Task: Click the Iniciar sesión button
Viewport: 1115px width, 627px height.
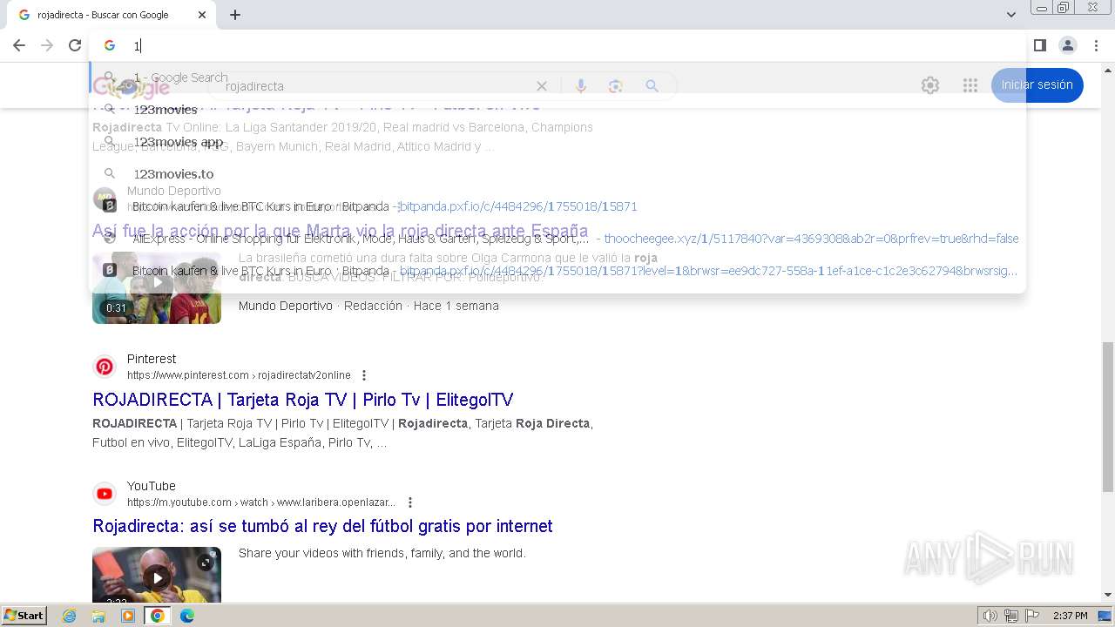Action: (1037, 84)
